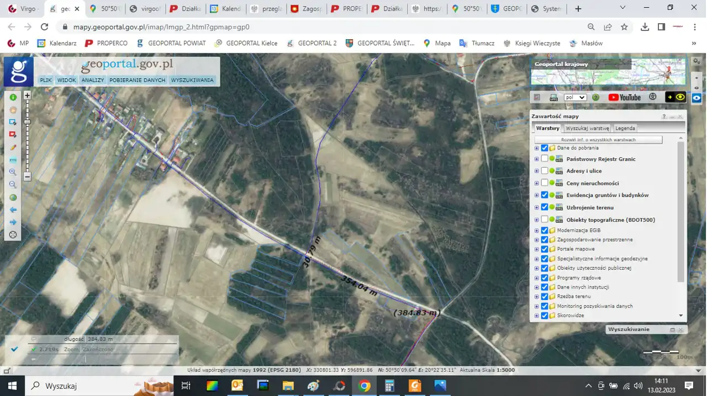Activate the zoom-out magnifier tool
Screen dimensions: 707x396
point(13,185)
